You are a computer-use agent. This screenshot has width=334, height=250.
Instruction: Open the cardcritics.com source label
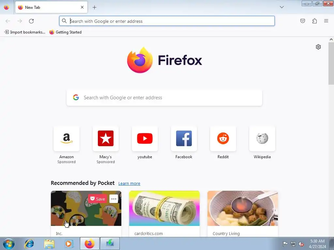coord(148,233)
